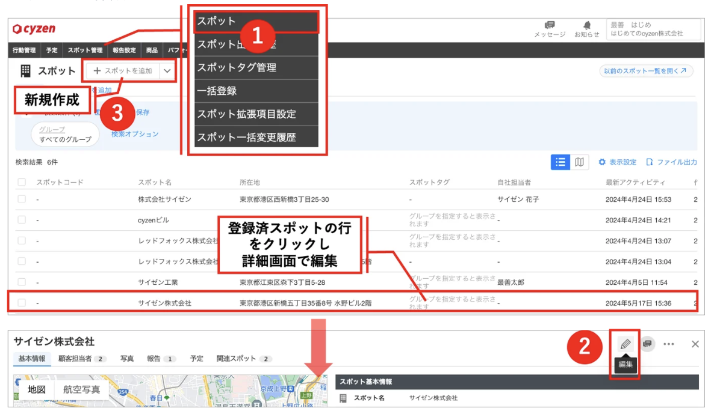Image resolution: width=714 pixels, height=417 pixels.
Task: Check the サイゼン株式会社 row checkbox
Action: [x=22, y=303]
